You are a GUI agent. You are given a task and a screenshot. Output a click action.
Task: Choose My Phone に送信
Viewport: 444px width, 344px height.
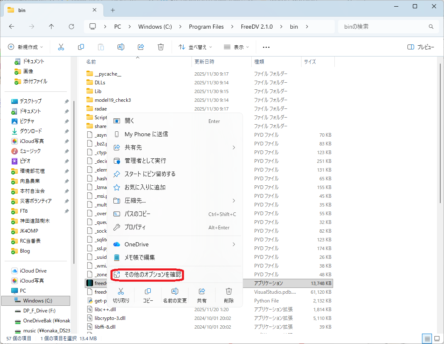175,134
